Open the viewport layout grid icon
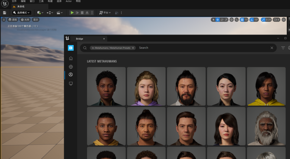This screenshot has height=159, width=290. [284, 20]
